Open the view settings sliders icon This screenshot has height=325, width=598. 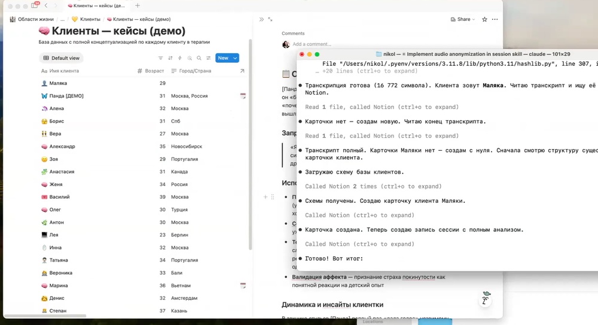pos(209,58)
